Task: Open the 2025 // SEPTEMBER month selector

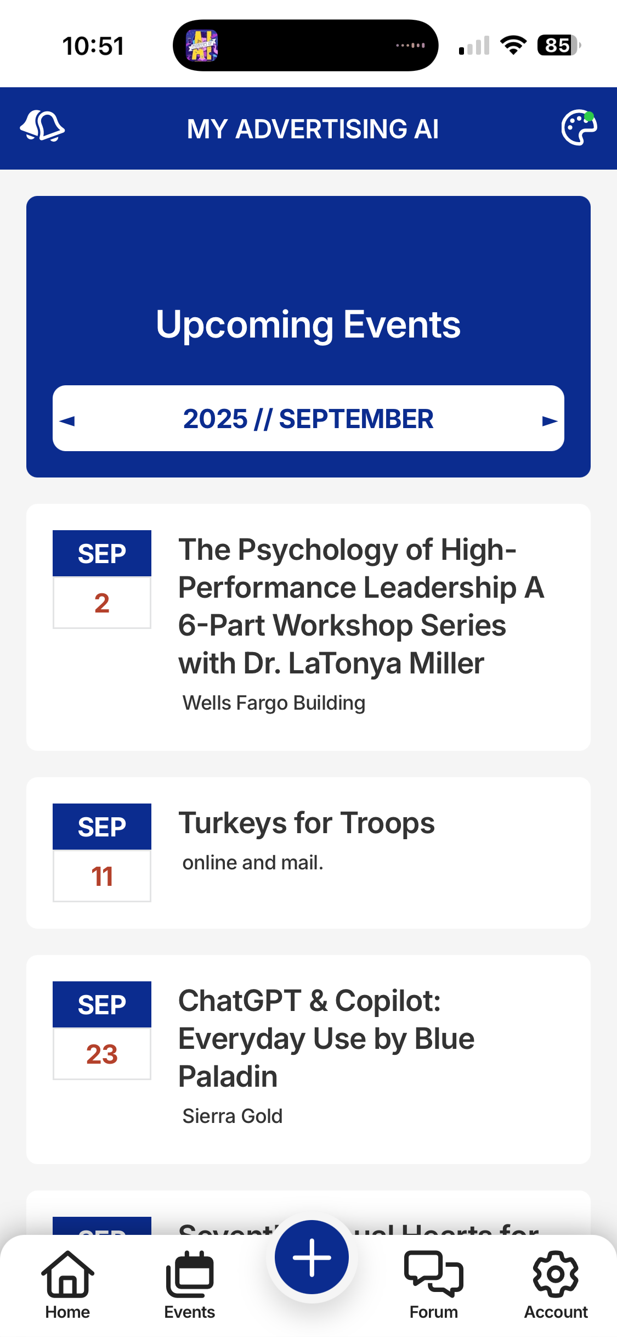Action: click(x=308, y=419)
